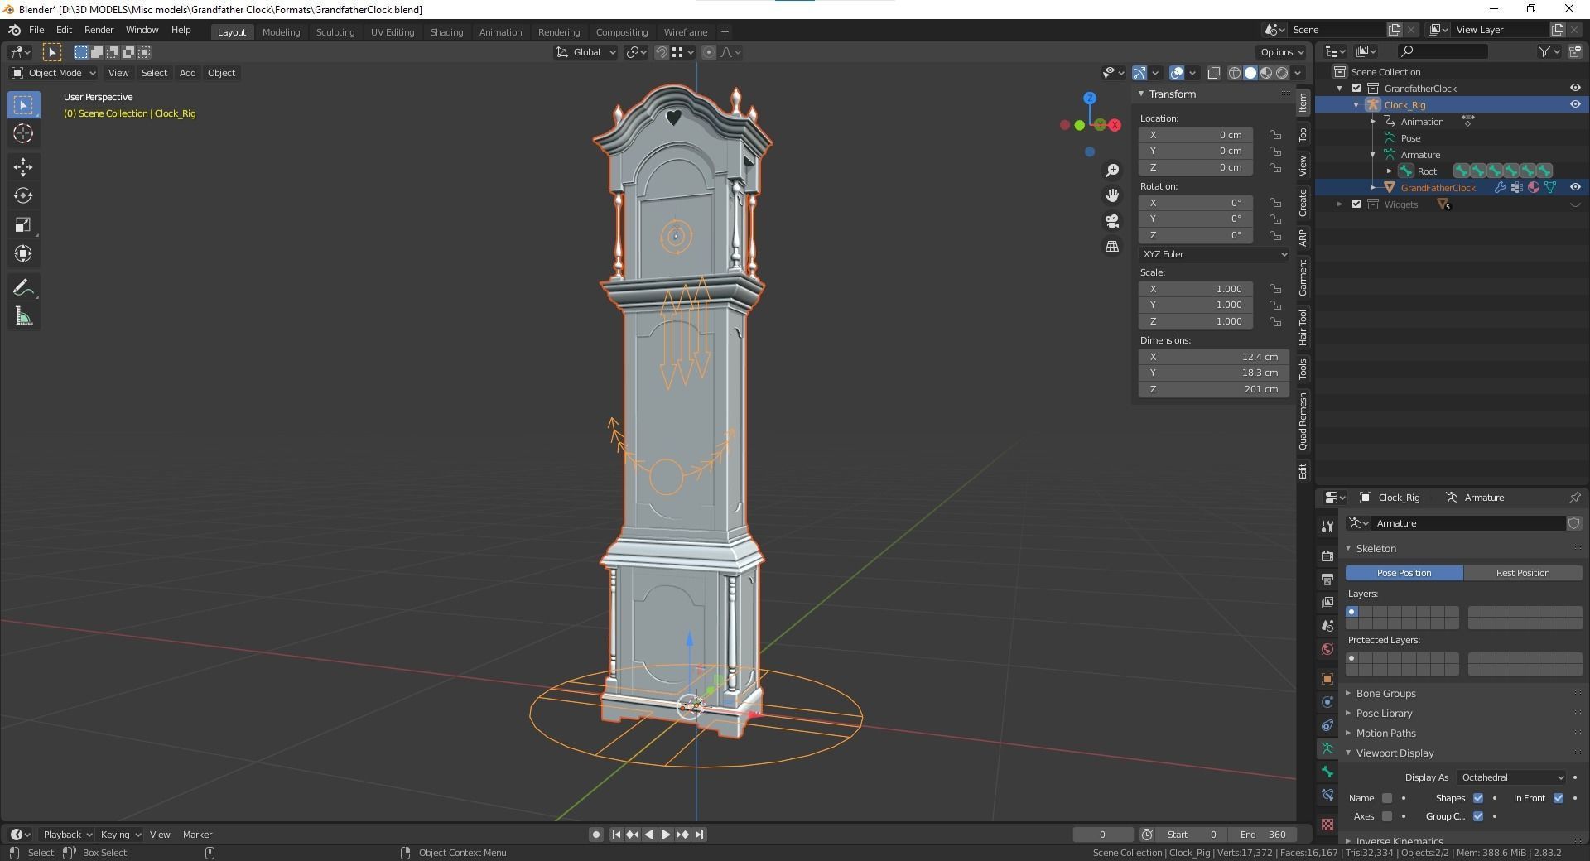Hide GrandfatherClock collection in outliner
Image resolution: width=1590 pixels, height=861 pixels.
[1575, 88]
